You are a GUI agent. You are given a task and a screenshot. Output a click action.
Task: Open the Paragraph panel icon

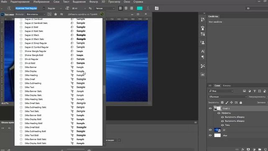pos(203,57)
